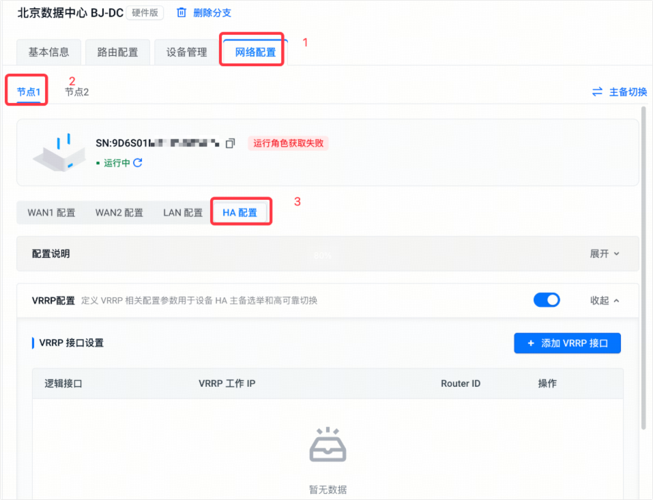Click the 硬件版 badge

(145, 13)
